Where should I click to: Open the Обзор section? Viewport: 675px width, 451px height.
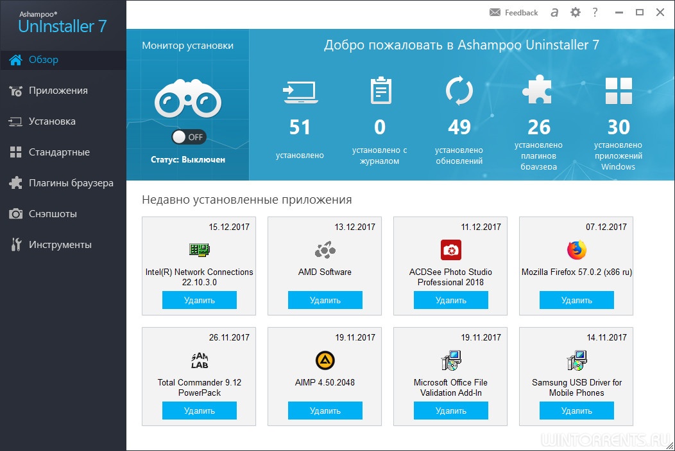pyautogui.click(x=63, y=60)
